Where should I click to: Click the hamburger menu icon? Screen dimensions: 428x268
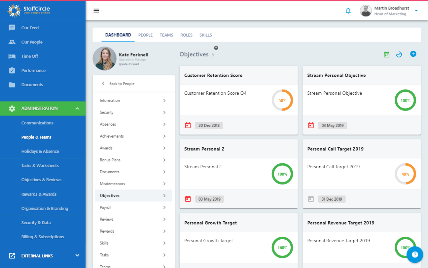click(96, 11)
